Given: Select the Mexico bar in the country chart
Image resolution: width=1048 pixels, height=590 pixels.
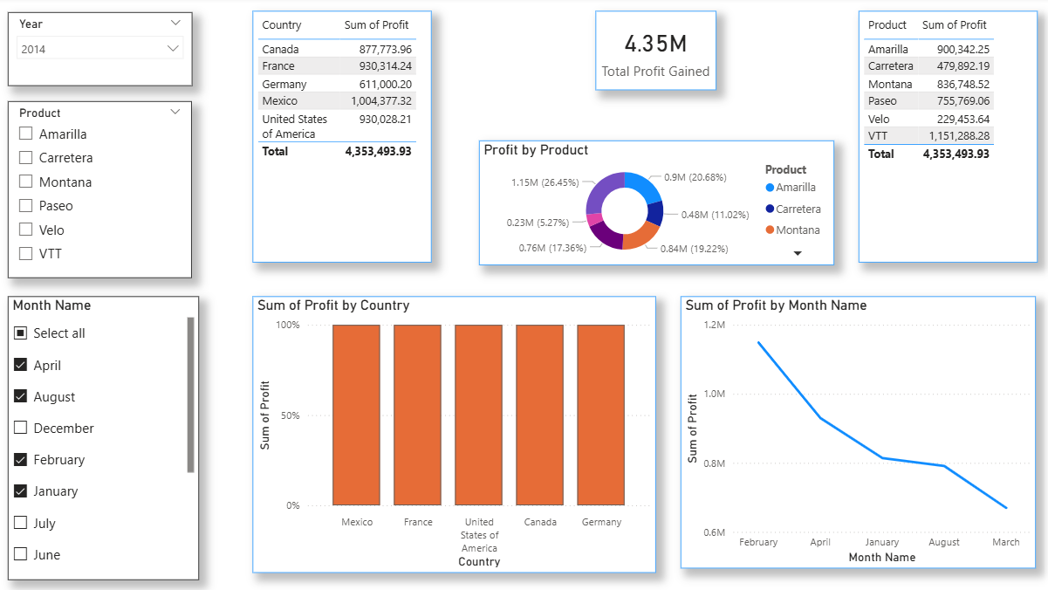Looking at the screenshot, I should 356,415.
